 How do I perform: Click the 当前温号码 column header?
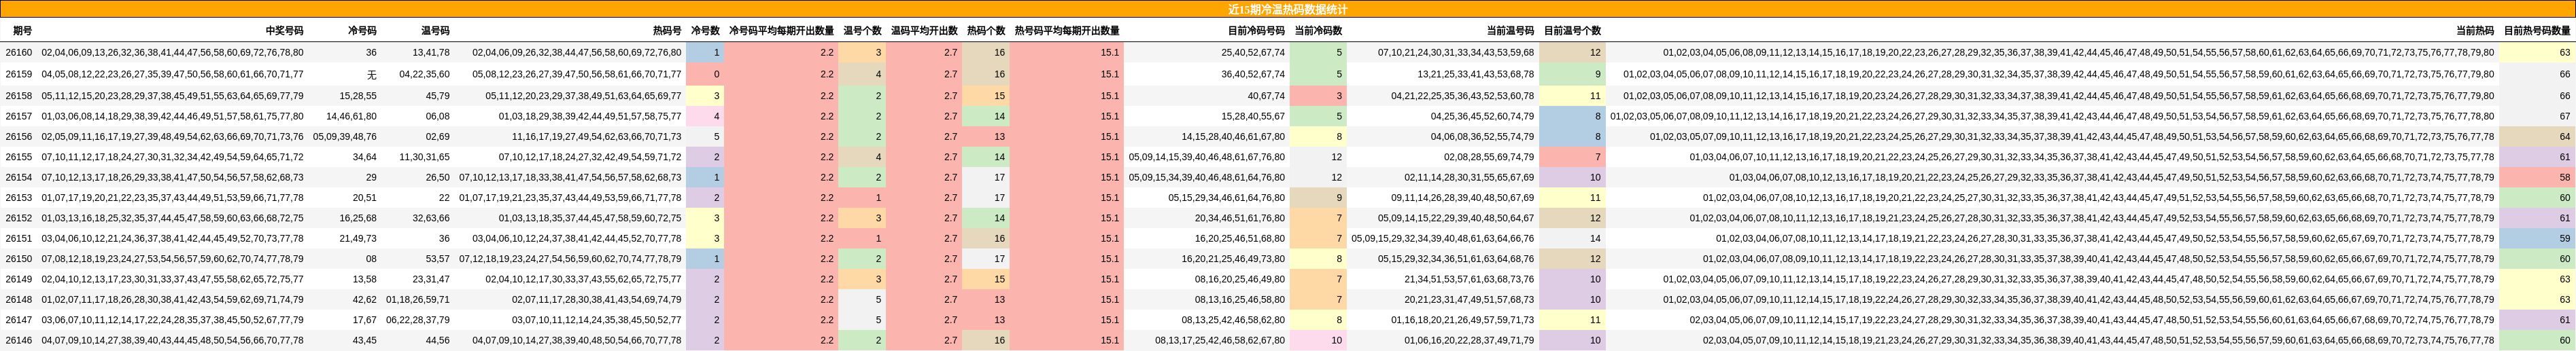click(x=1510, y=31)
